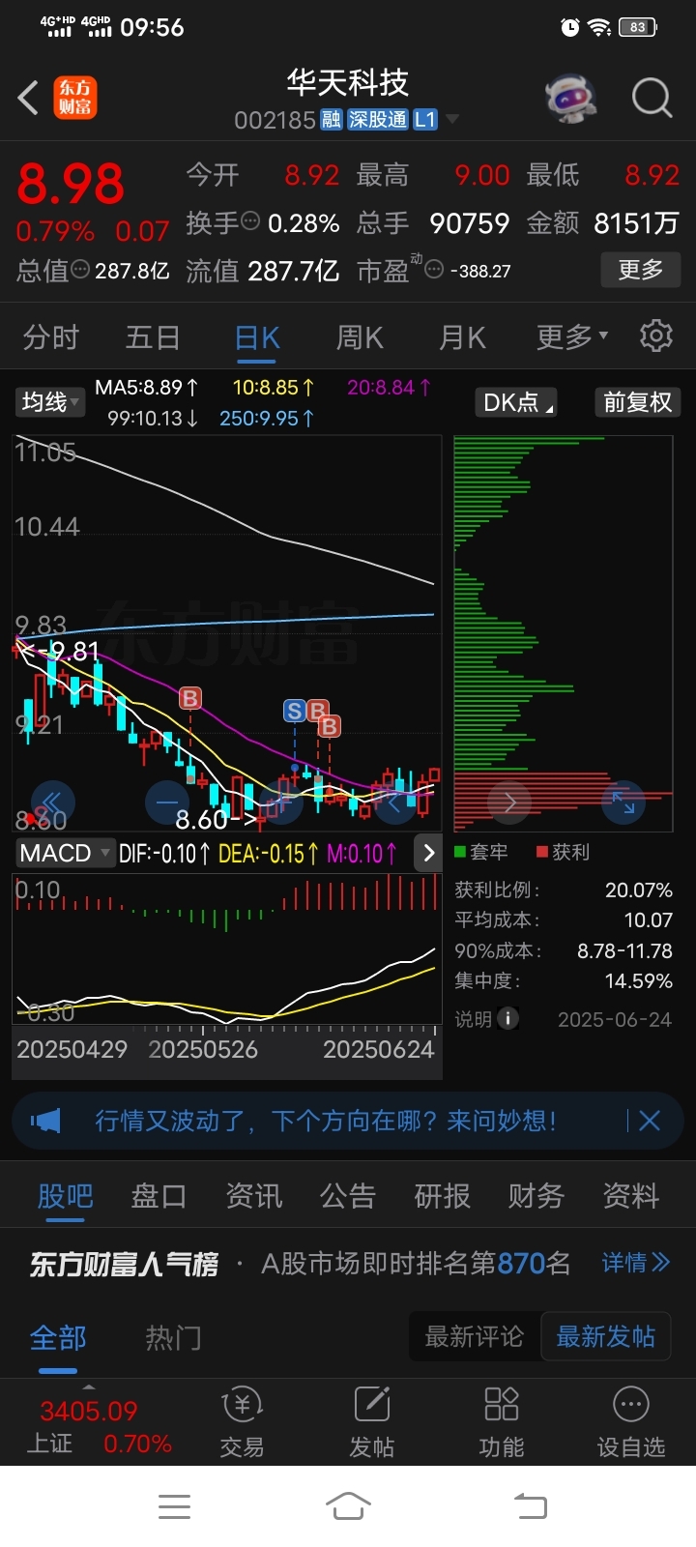Open the 财务 tab
The width and height of the screenshot is (696, 1547).
pos(536,1196)
